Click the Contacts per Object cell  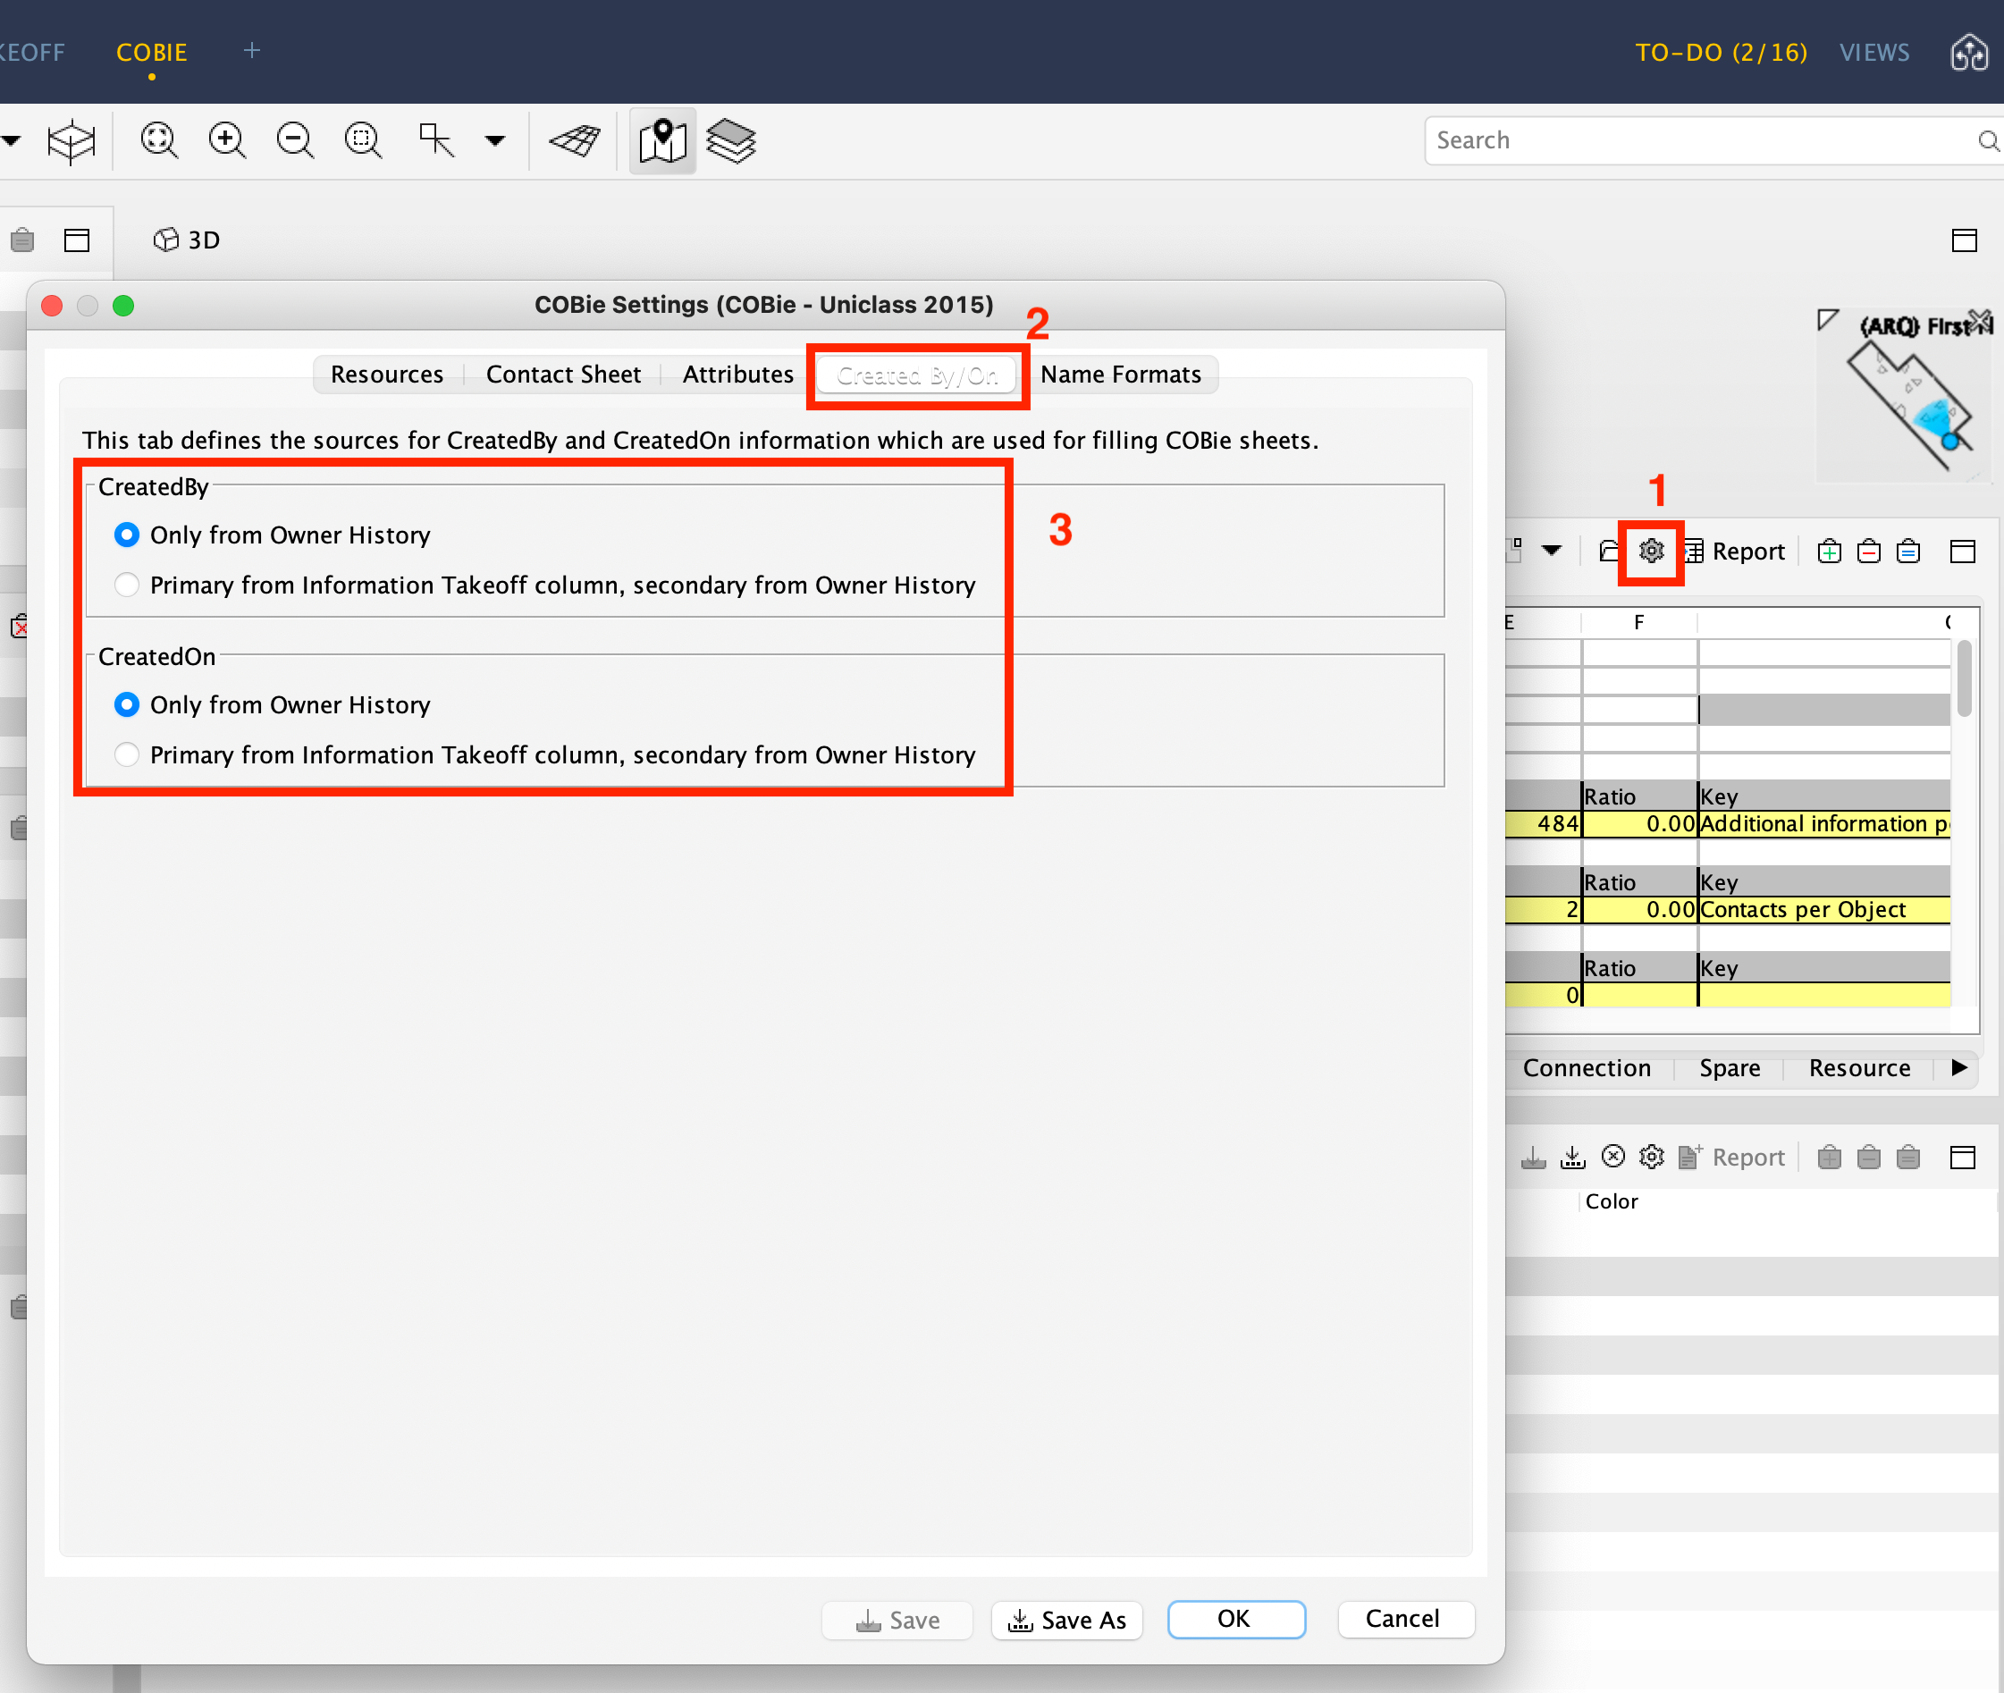coord(1823,909)
